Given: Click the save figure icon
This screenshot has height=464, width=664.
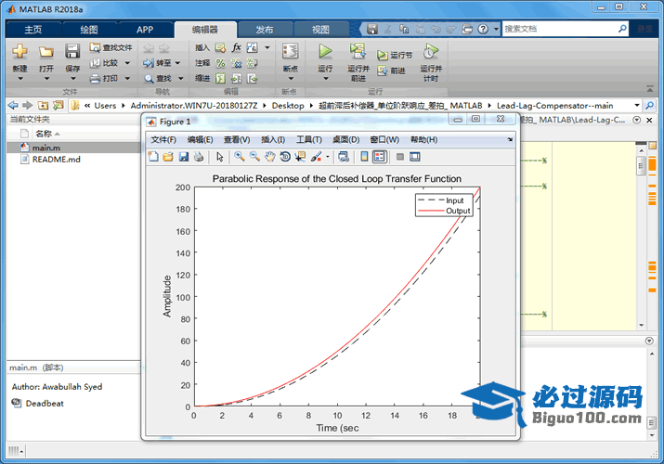Looking at the screenshot, I should click(x=183, y=157).
